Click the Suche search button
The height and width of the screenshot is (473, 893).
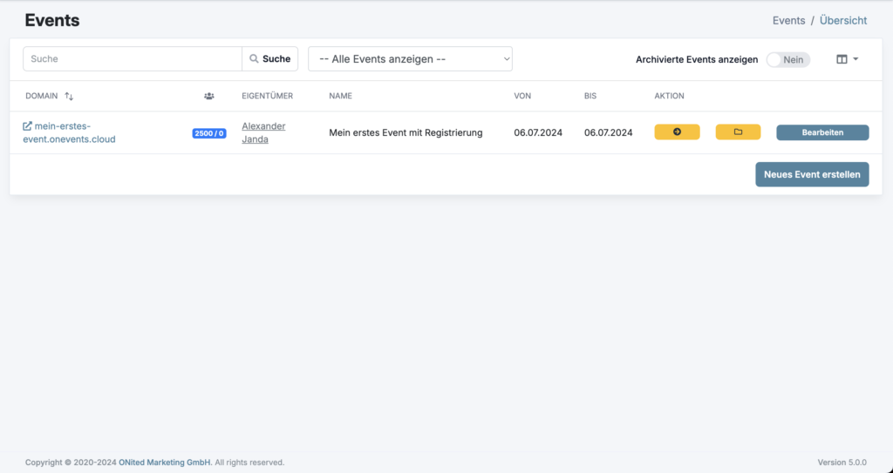(x=270, y=59)
